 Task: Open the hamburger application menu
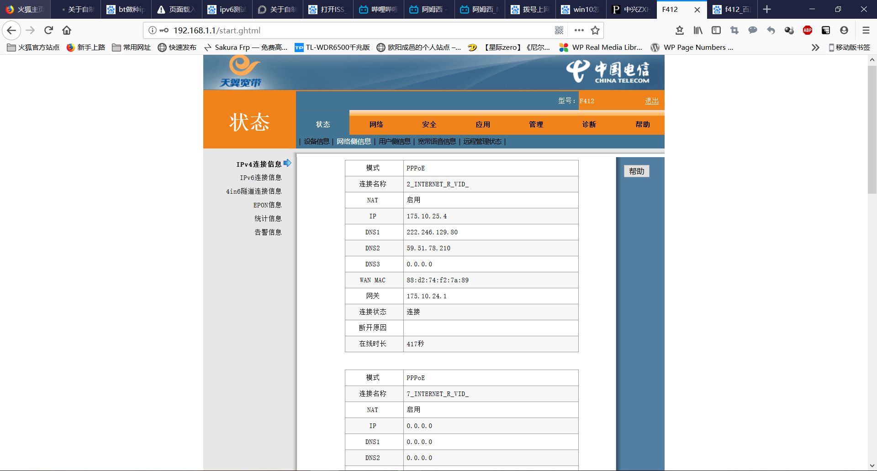pyautogui.click(x=866, y=30)
